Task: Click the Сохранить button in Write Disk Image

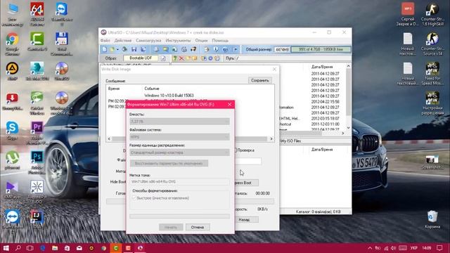Action: point(260,80)
